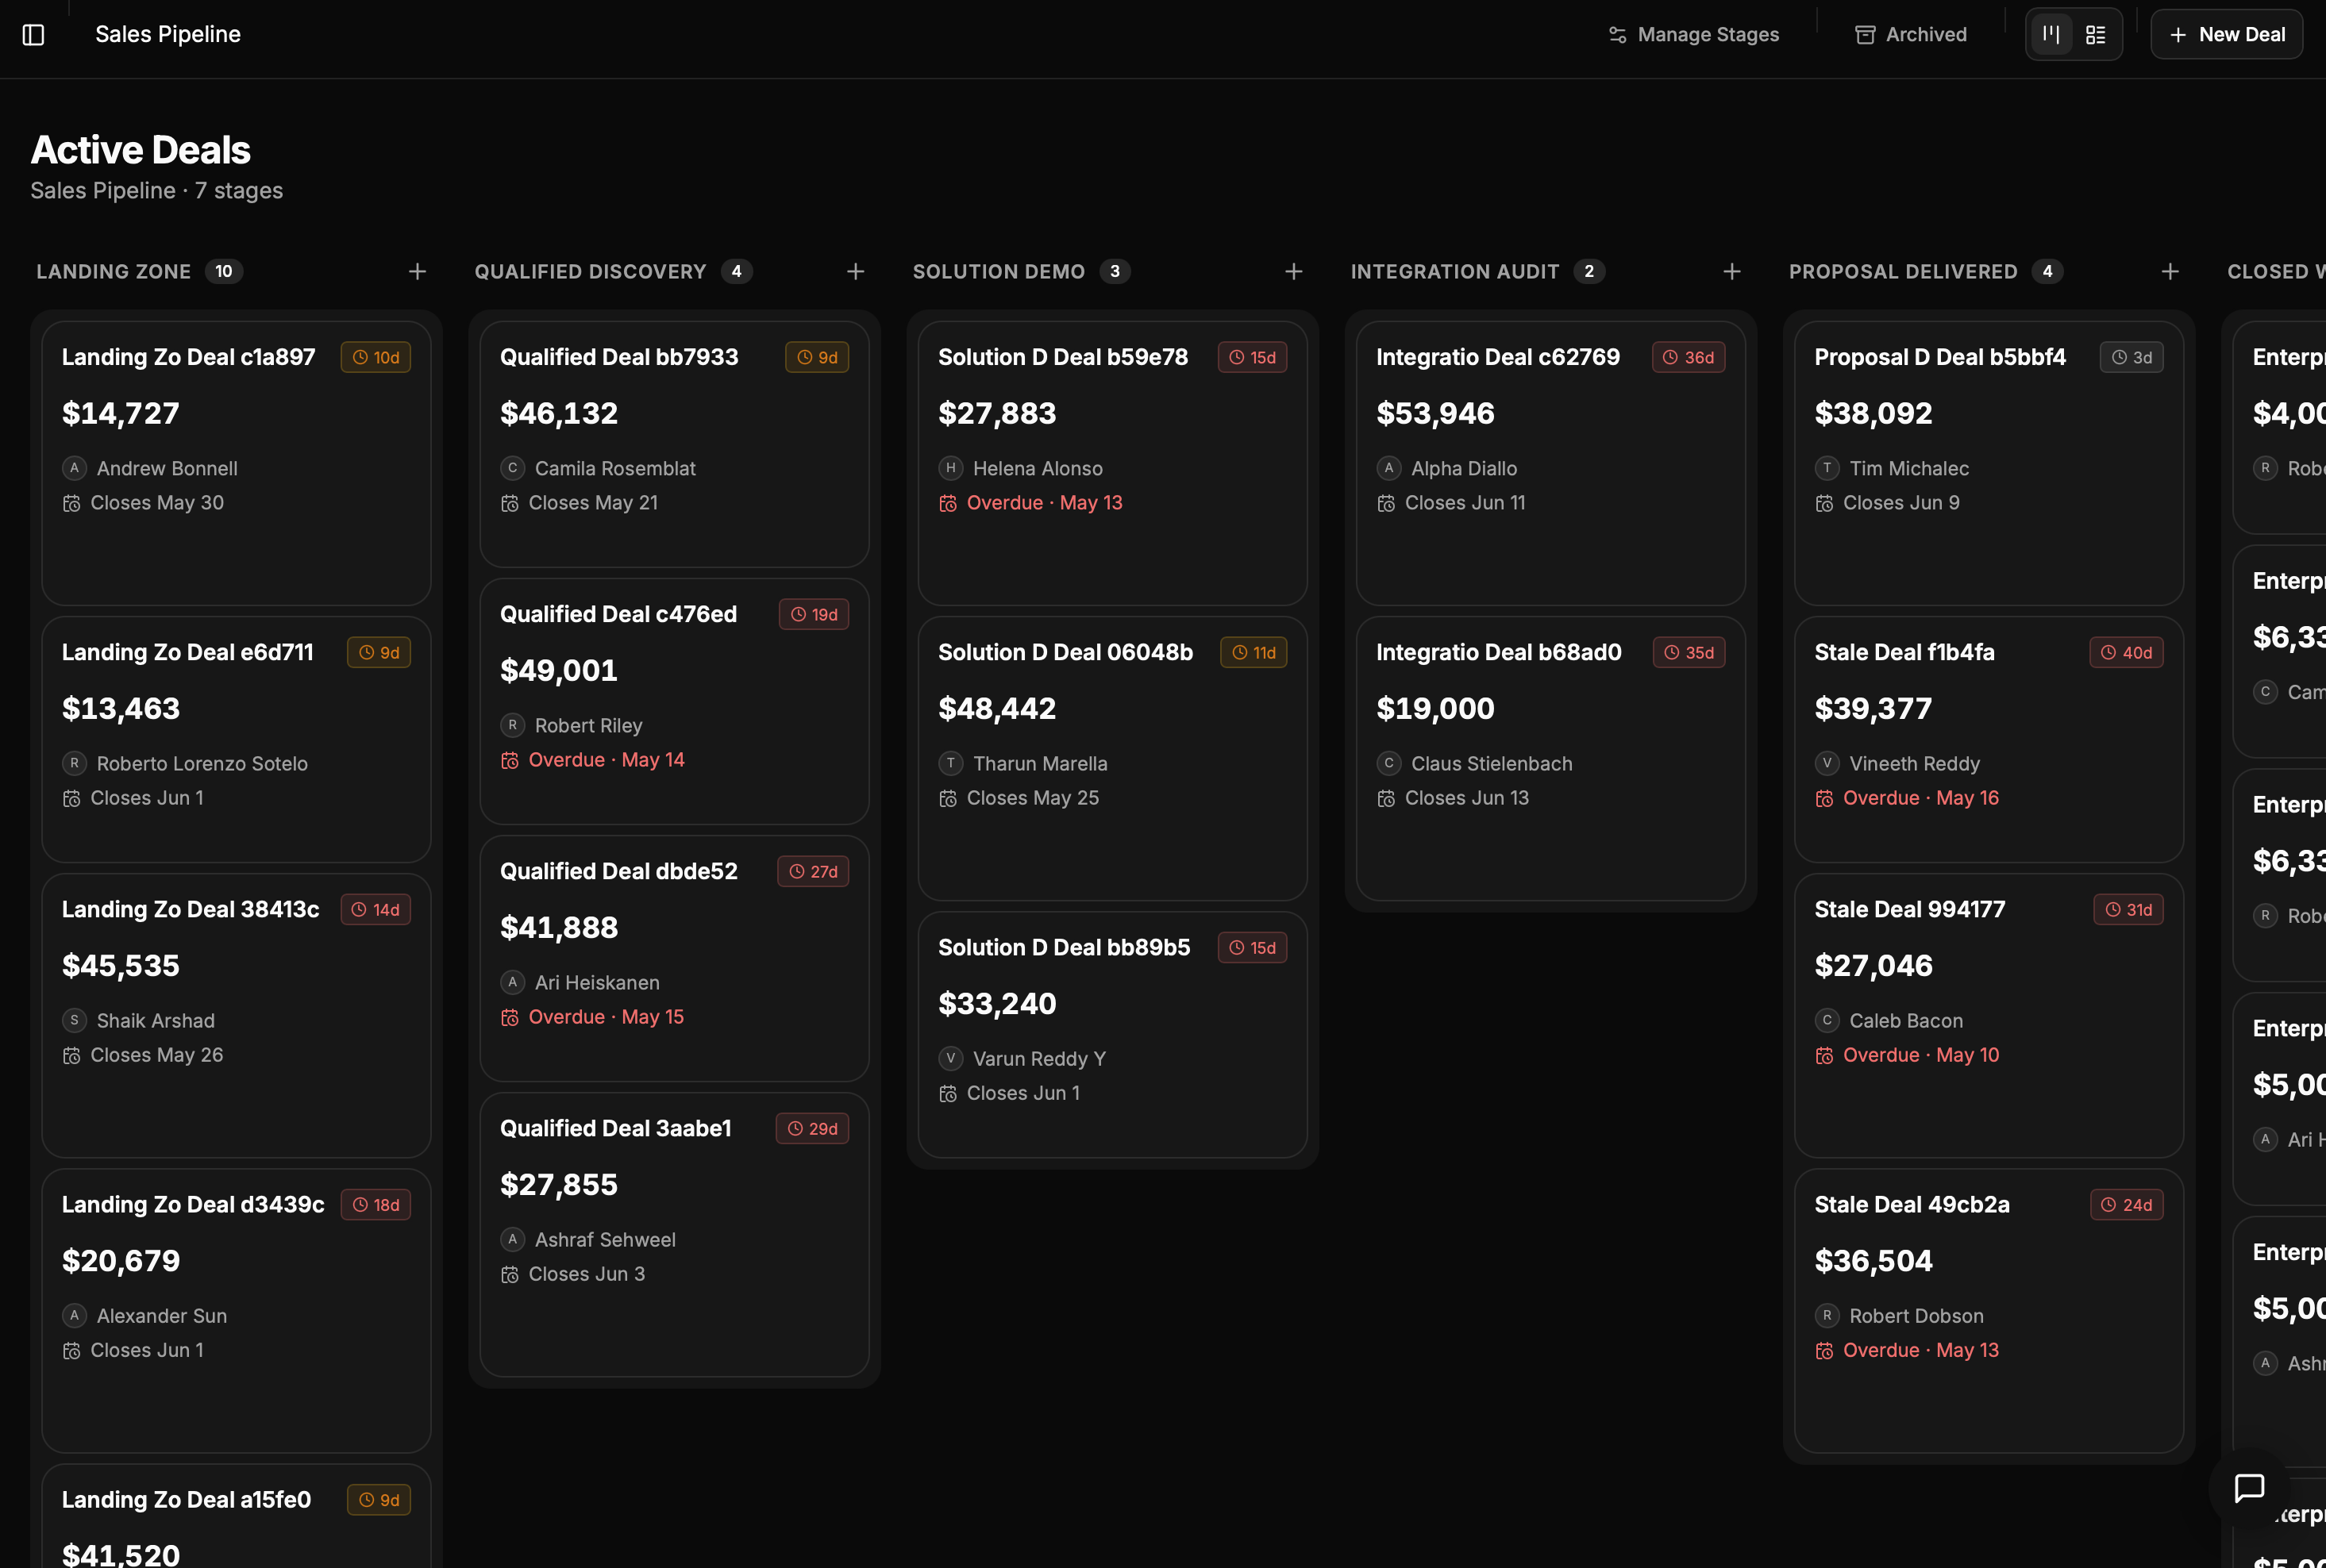Click the Integration Audit count badge "2"

click(x=1589, y=272)
